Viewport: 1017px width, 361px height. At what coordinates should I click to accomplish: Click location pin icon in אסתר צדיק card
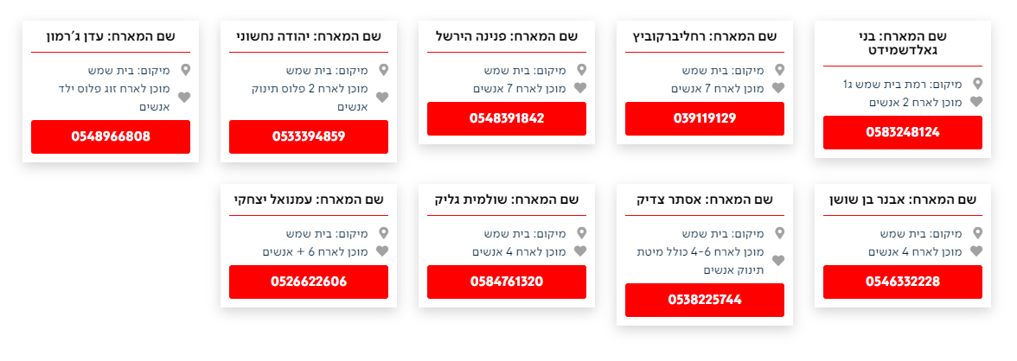coord(779,233)
